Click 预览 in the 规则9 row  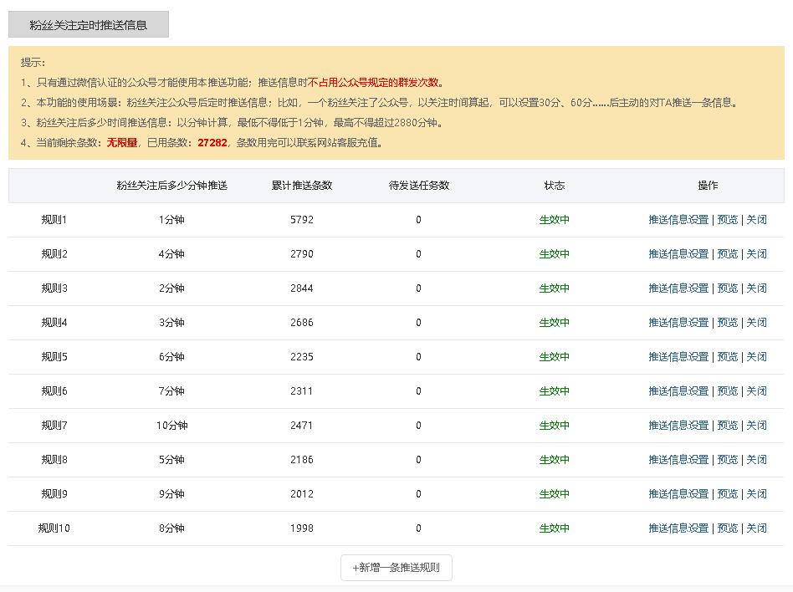point(727,494)
